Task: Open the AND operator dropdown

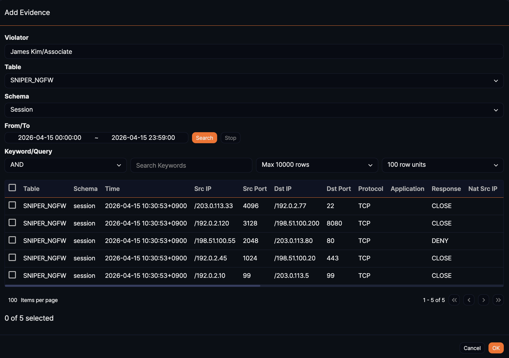Action: pos(66,165)
